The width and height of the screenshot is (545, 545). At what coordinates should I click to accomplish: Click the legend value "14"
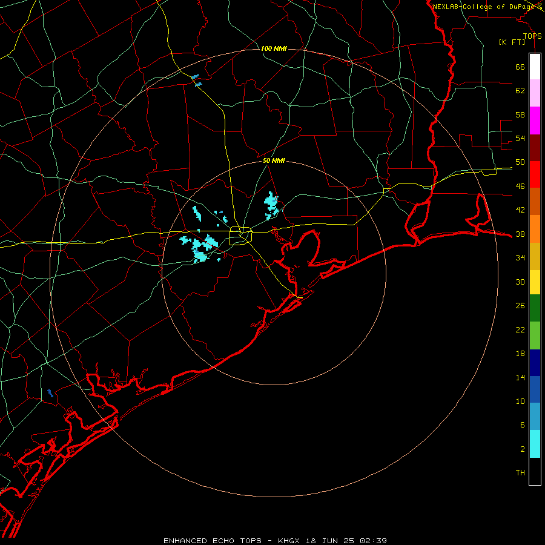(x=520, y=377)
